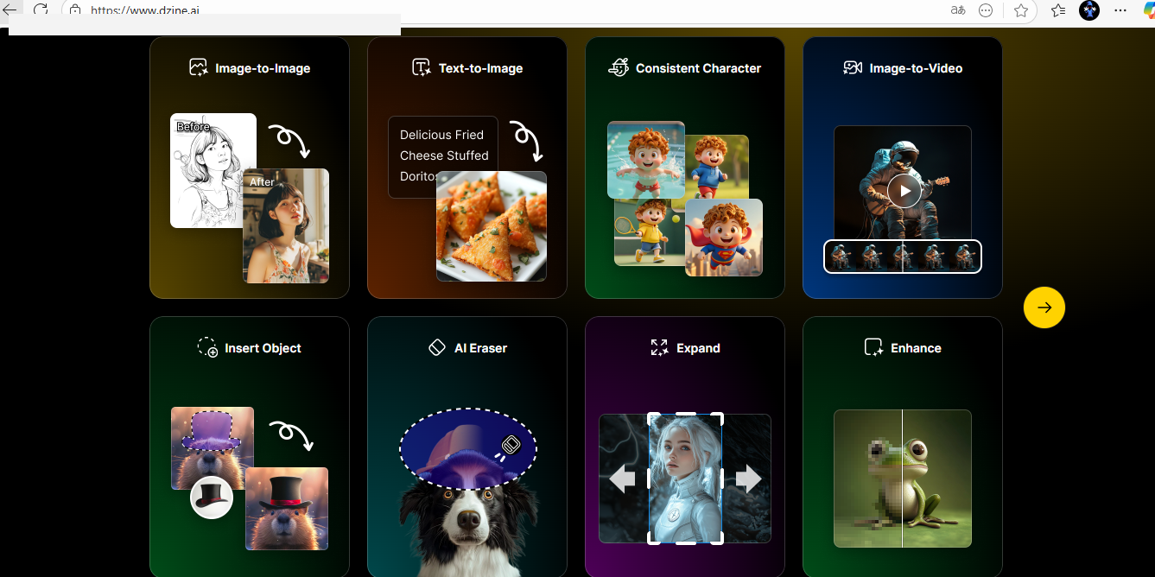The height and width of the screenshot is (577, 1155).
Task: Click the left expand arrow on portrait
Action: (x=622, y=478)
